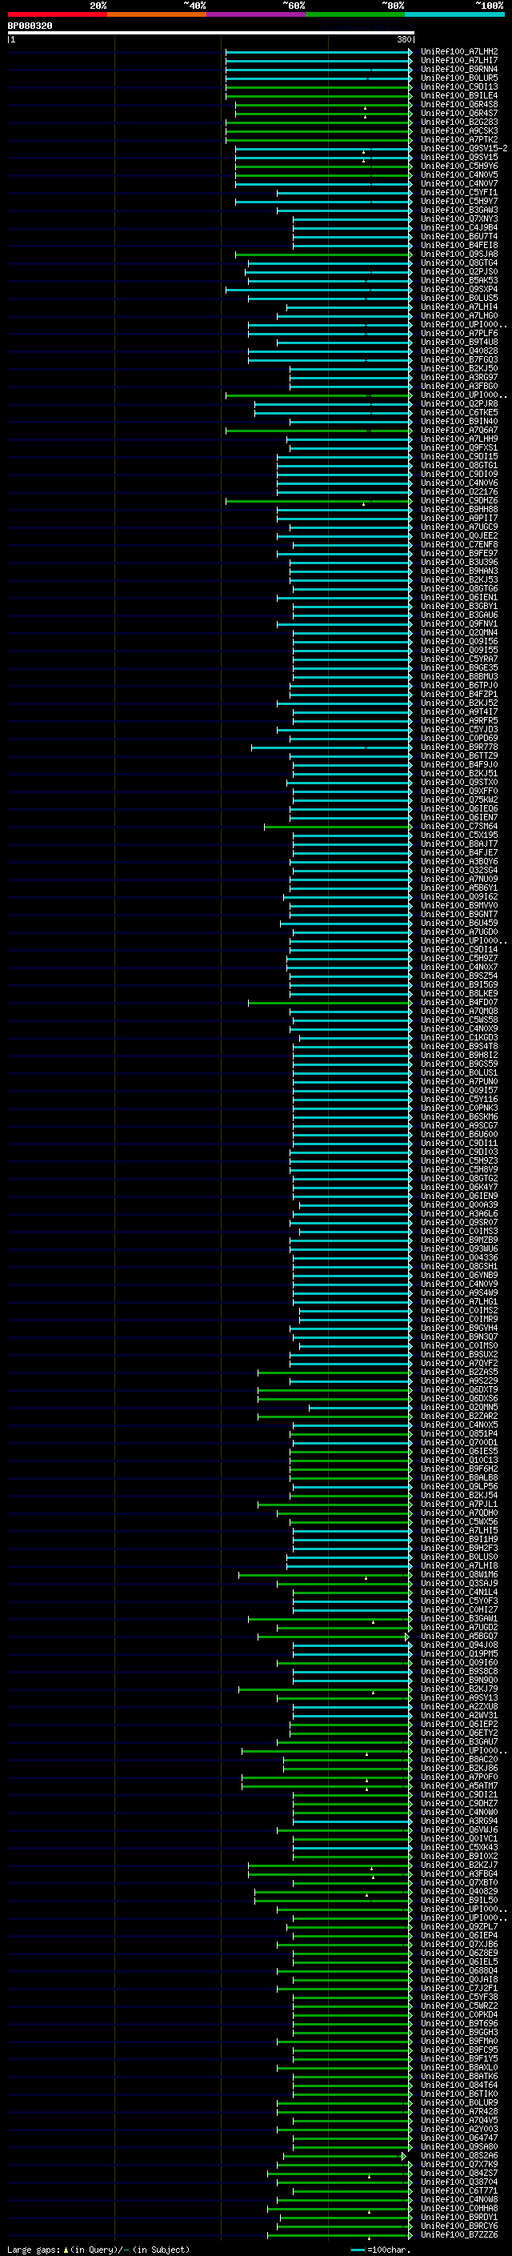Open hit UniRef100_A7LHH2
Screen dimensions: 512x2256
tap(458, 52)
